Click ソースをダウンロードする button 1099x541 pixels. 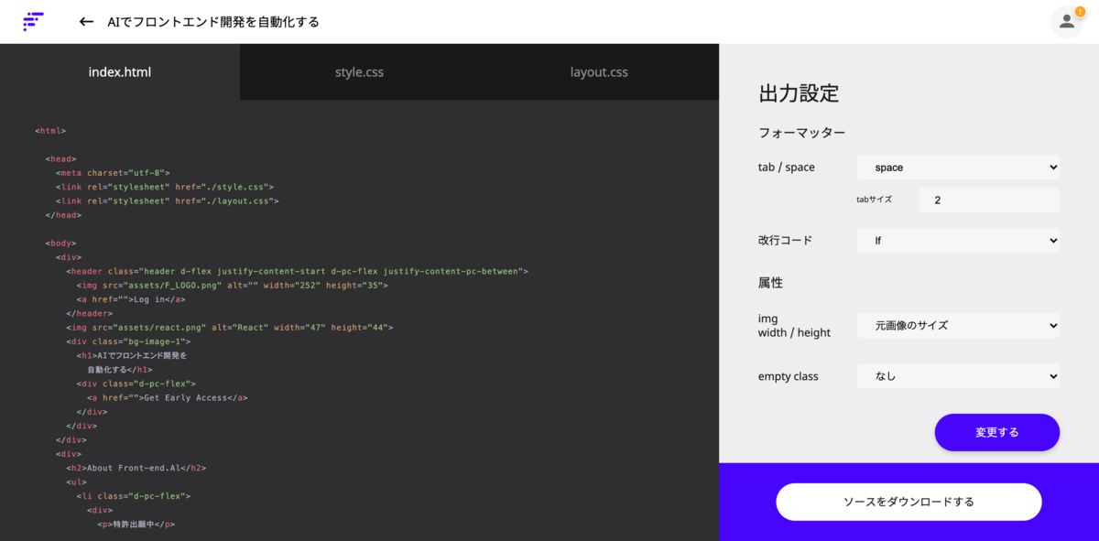point(909,502)
